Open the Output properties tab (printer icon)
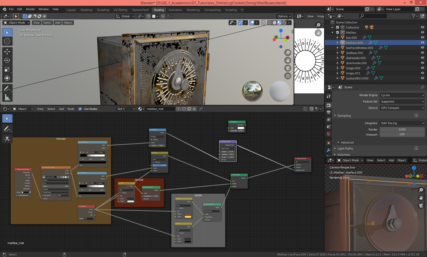 [x=329, y=112]
